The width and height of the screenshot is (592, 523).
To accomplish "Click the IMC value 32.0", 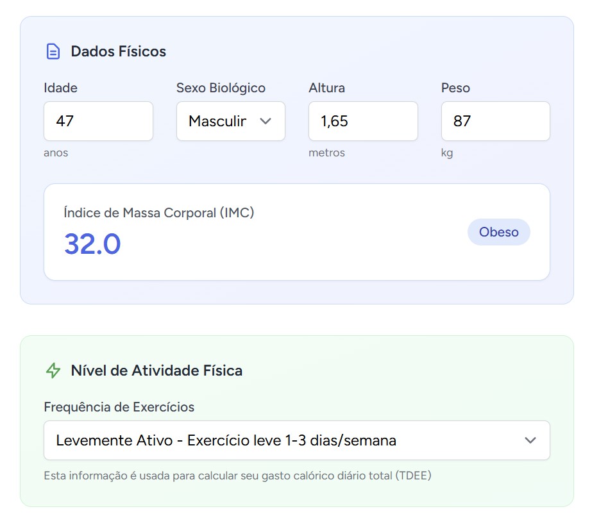I will tap(90, 244).
